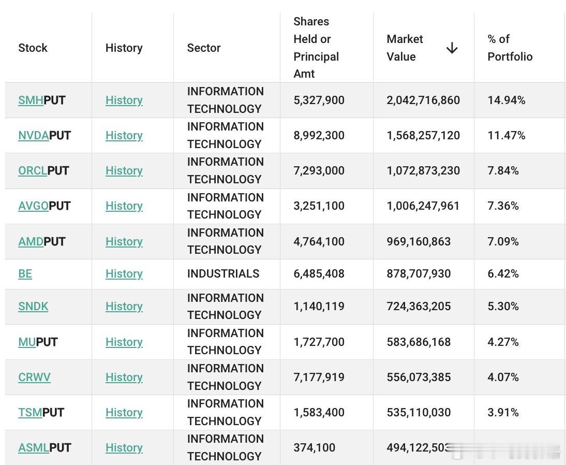The height and width of the screenshot is (465, 566).
Task: View History for the TSM PUT row
Action: (x=124, y=412)
